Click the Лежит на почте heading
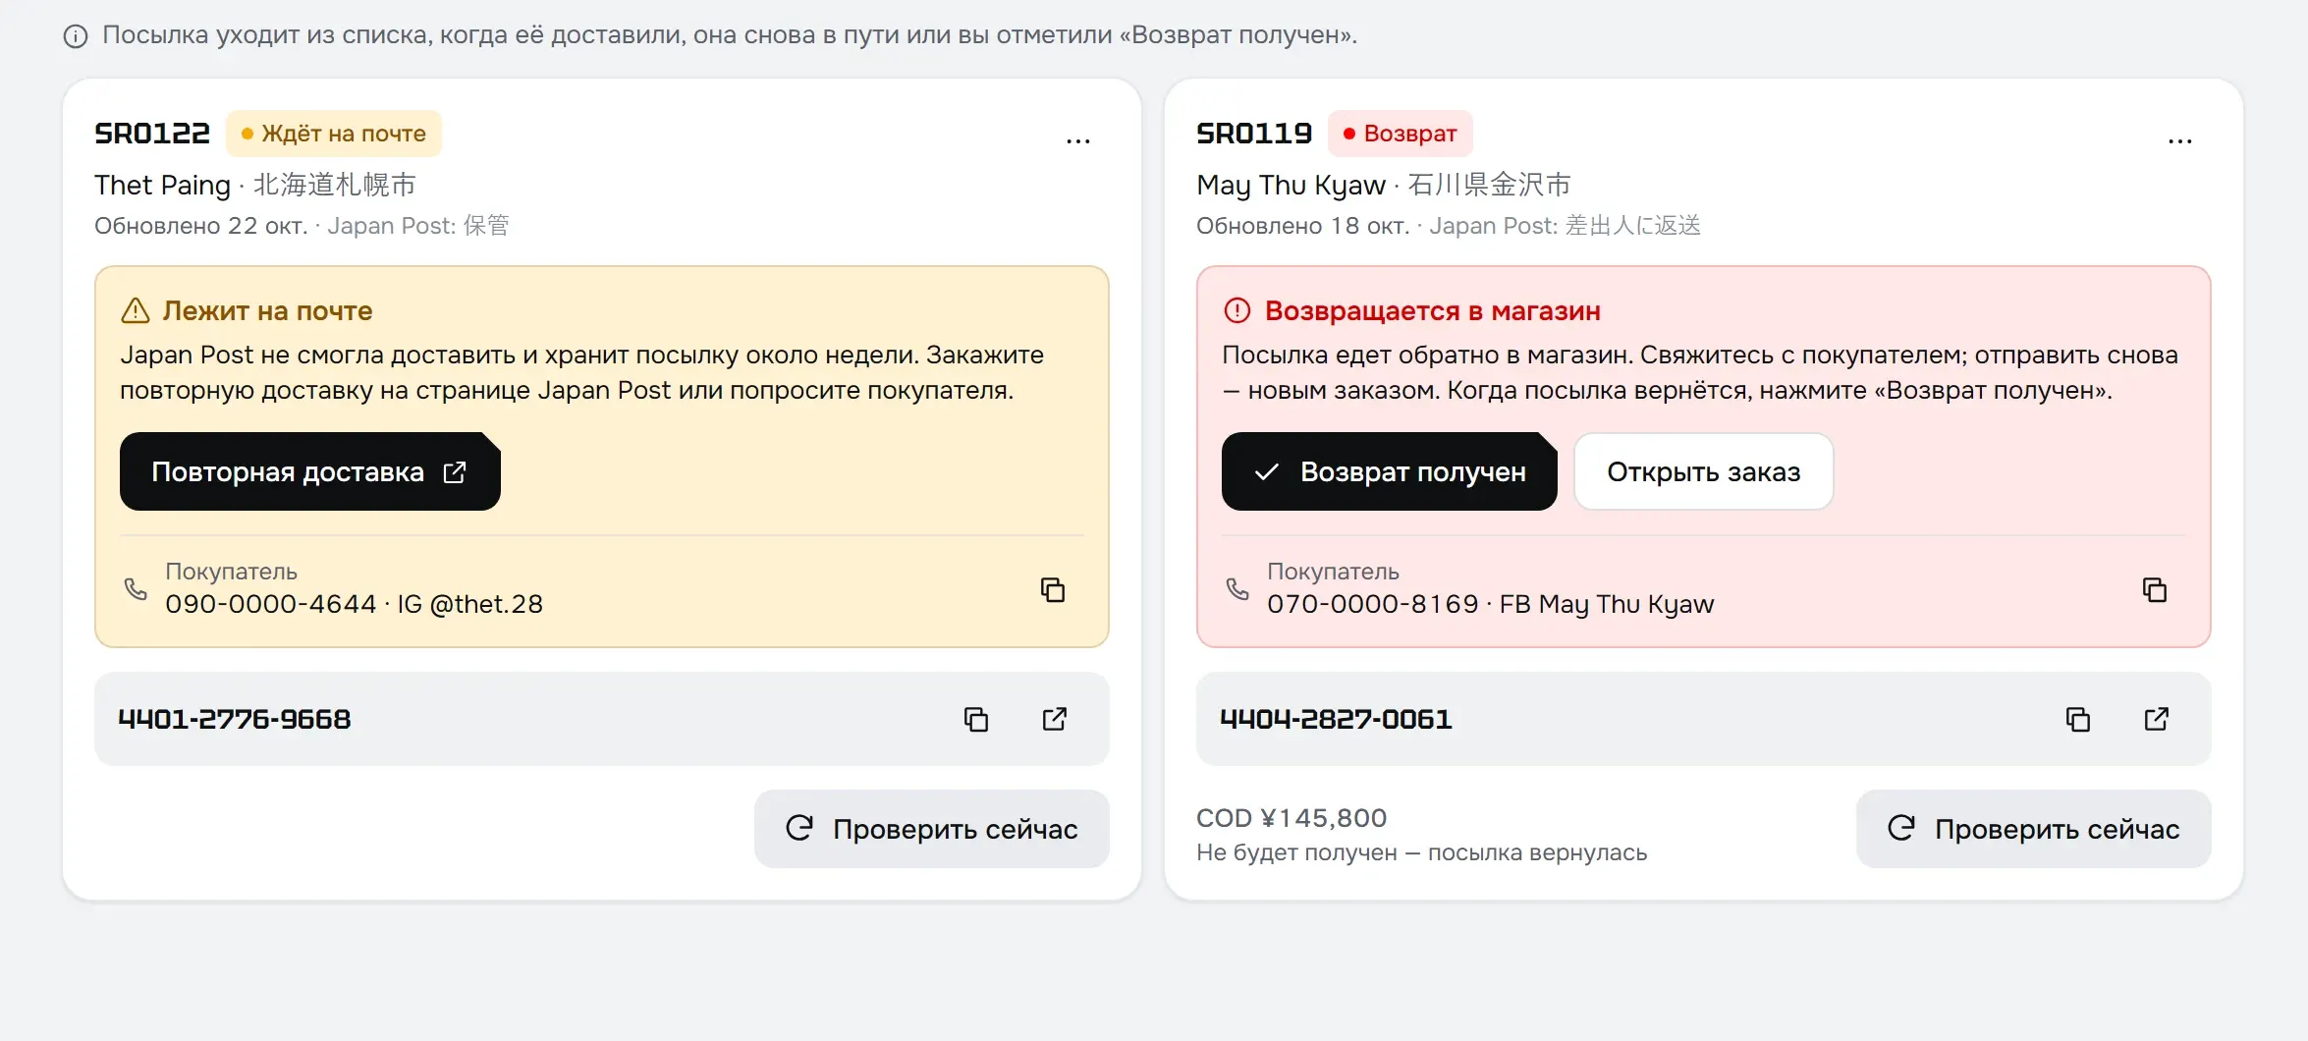2308x1041 pixels. (267, 310)
